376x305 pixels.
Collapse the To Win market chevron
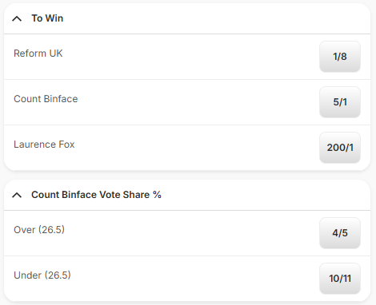coord(17,18)
